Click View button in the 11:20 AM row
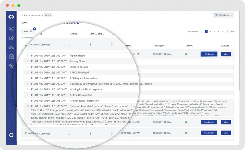This screenshot has width=245, height=150. coord(226,133)
